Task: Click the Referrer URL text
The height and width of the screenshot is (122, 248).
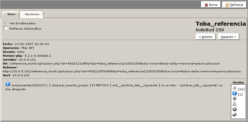Action: coord(122,71)
